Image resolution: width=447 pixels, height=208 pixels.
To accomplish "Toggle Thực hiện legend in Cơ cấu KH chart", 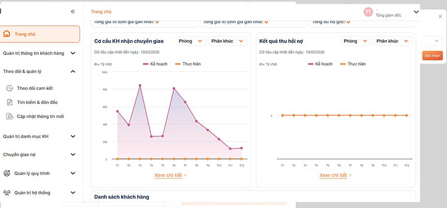I will pyautogui.click(x=188, y=64).
